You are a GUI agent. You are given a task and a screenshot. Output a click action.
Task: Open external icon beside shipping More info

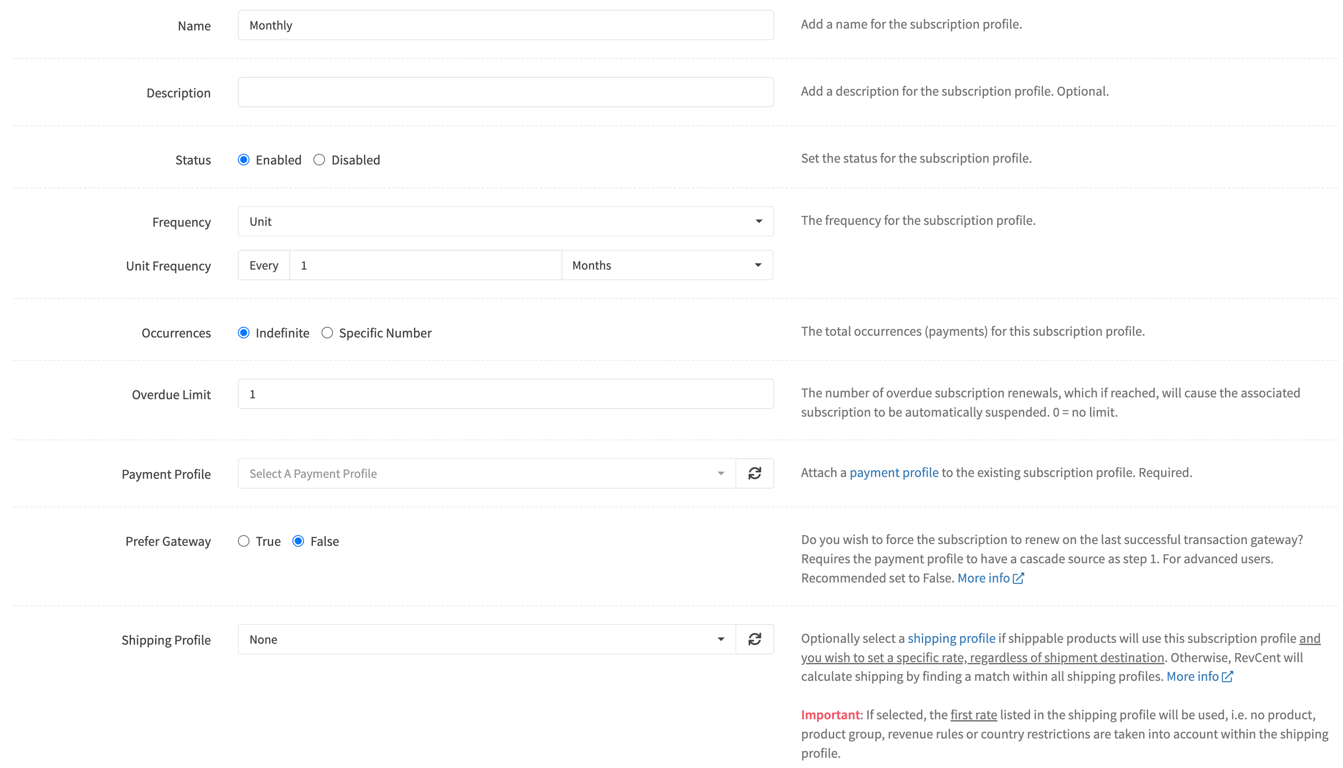[1227, 676]
